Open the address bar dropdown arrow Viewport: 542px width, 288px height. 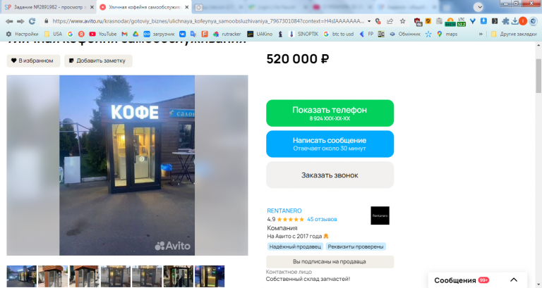(369, 21)
